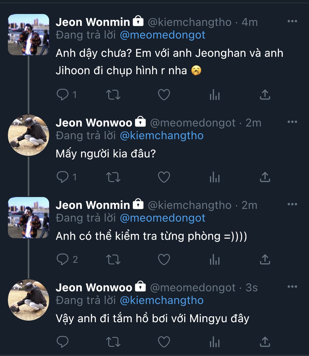Screen dimensions: 309x356
Task: Open @kiemchangtho mention in last tweet
Action: (x=162, y=301)
